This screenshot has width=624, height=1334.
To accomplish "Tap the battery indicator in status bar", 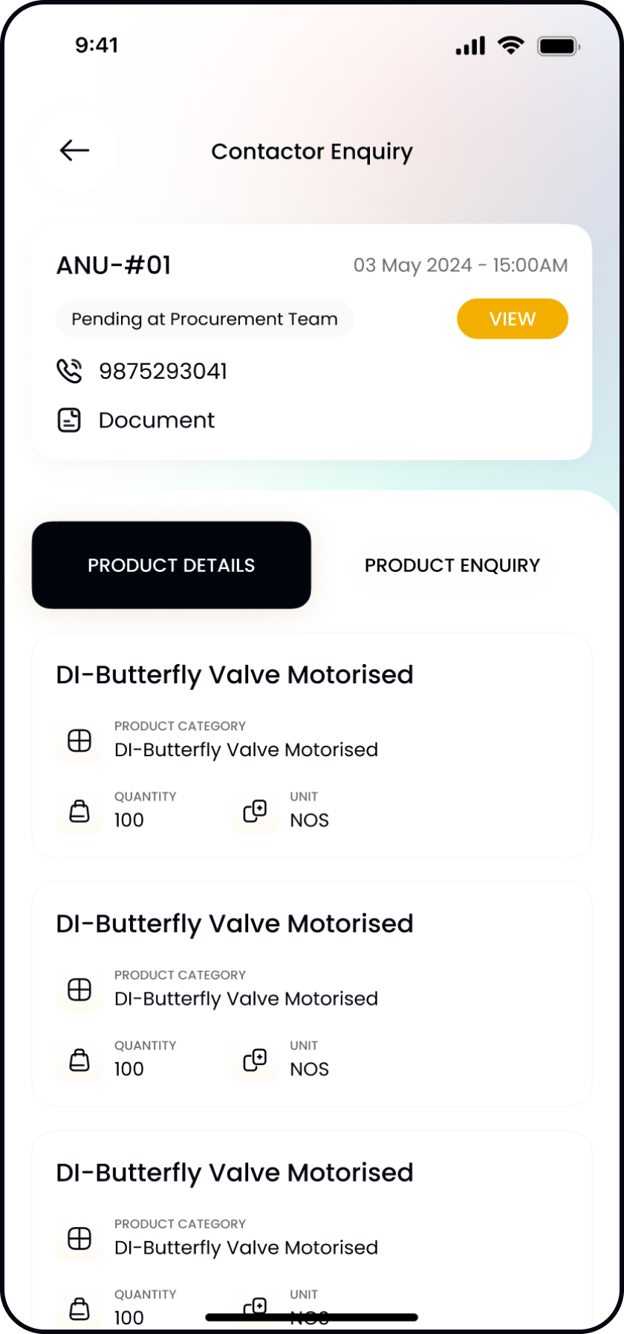I will 559,46.
